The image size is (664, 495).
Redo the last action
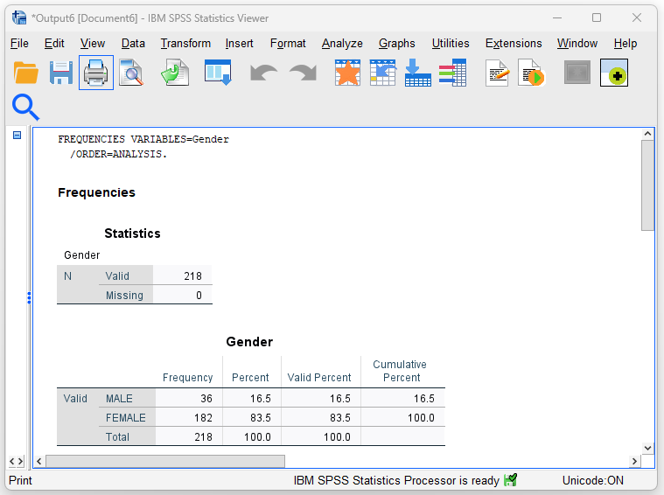pos(303,73)
